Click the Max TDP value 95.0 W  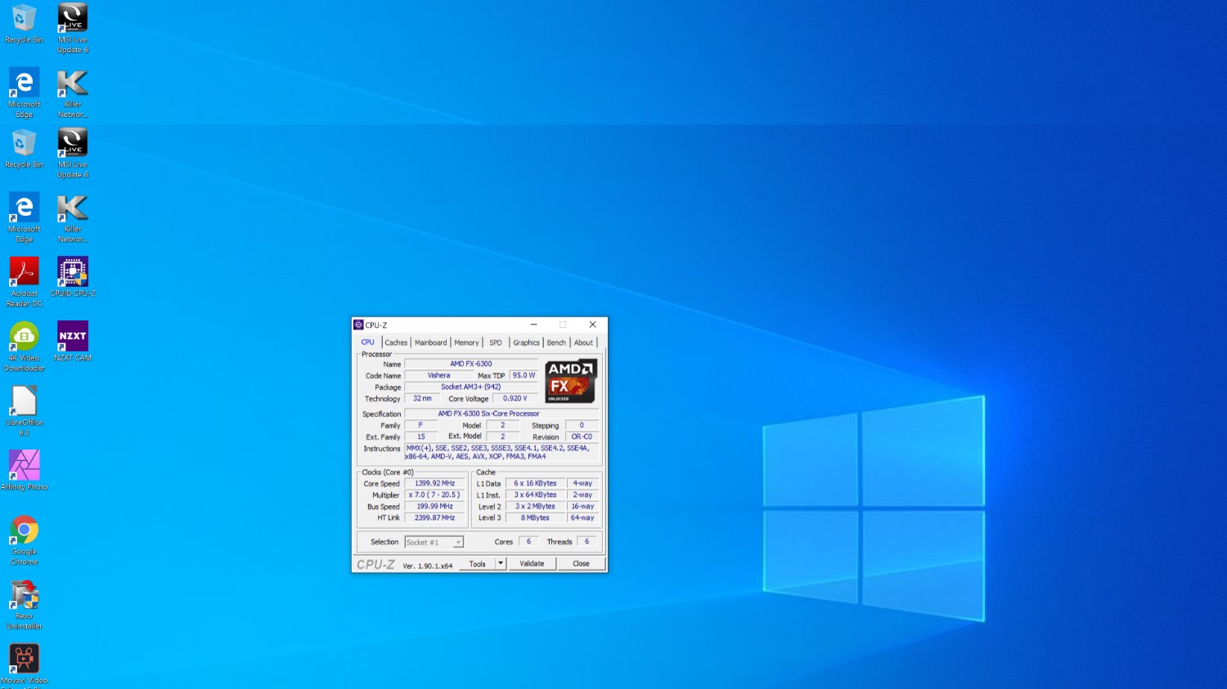tap(524, 375)
